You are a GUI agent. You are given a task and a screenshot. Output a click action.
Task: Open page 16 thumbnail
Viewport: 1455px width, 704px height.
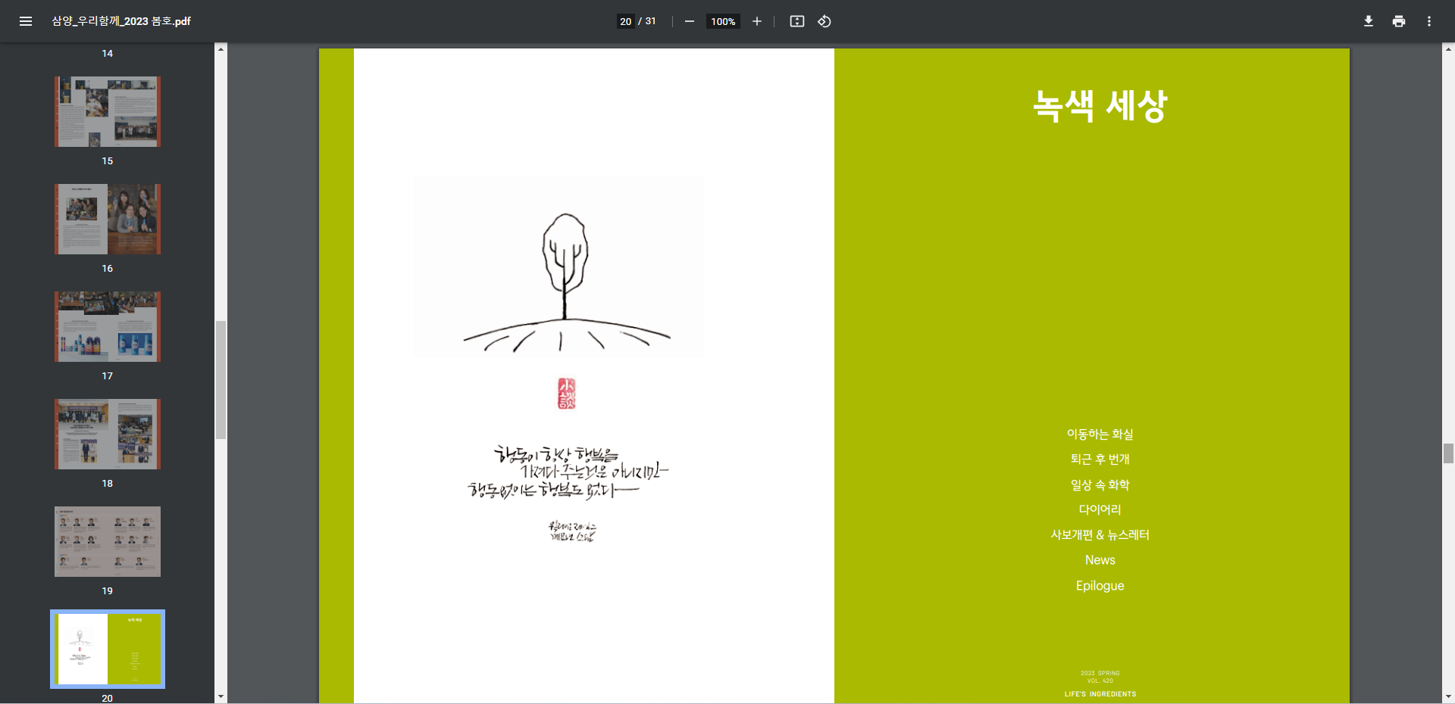point(108,220)
